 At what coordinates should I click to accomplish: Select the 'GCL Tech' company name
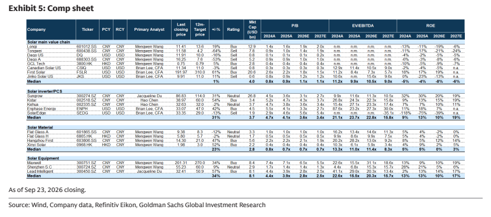[x=34, y=63]
